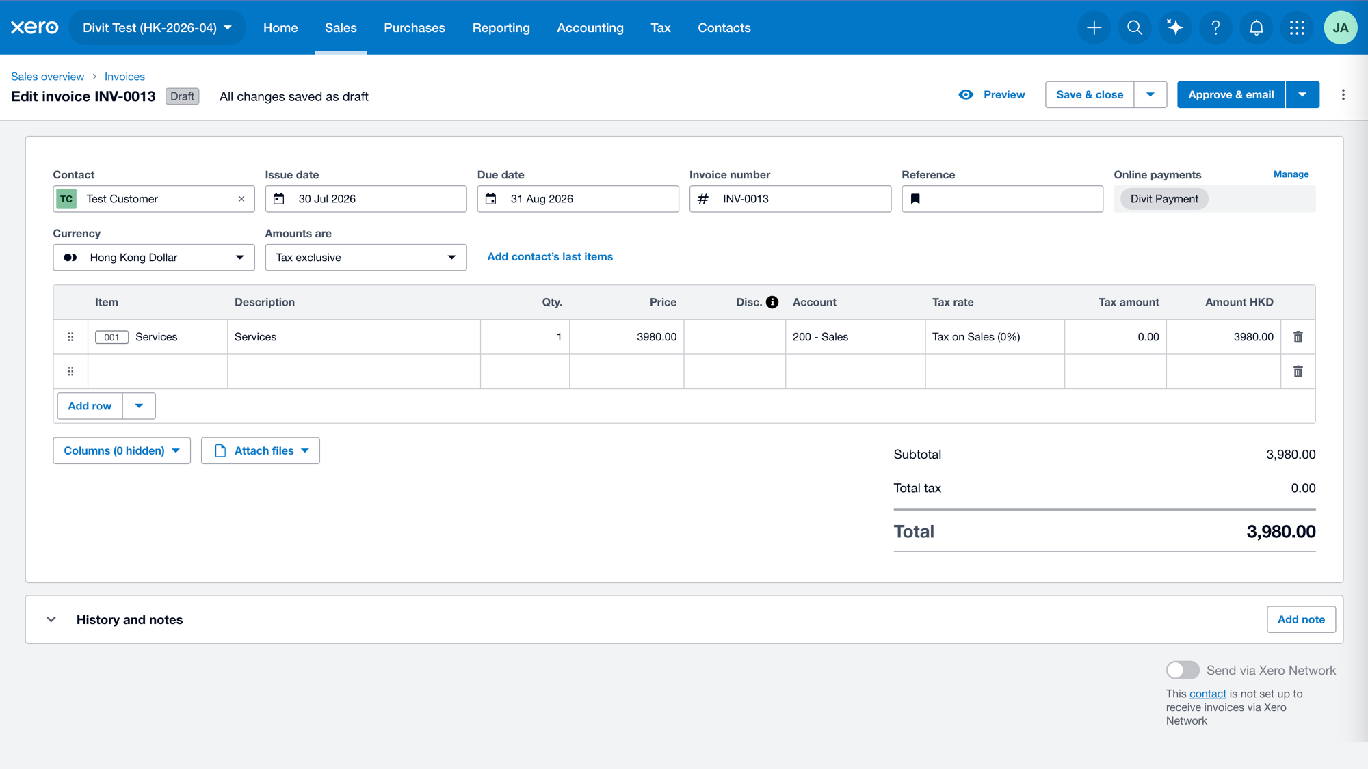This screenshot has height=769, width=1368.
Task: Click the Approve & email button
Action: [x=1231, y=94]
